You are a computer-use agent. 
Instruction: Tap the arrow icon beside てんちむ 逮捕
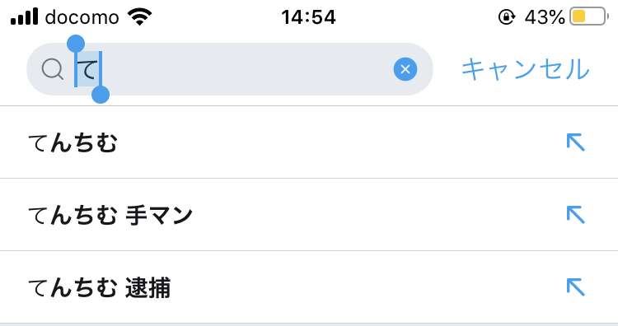pos(575,287)
